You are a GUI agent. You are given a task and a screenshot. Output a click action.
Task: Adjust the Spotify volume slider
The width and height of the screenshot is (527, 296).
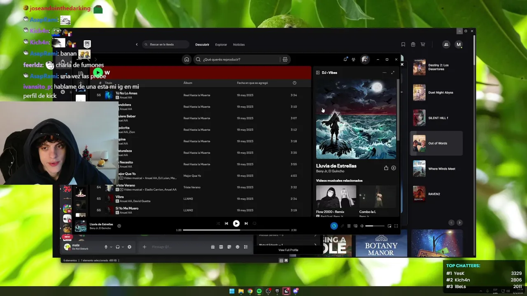coord(375,226)
